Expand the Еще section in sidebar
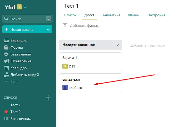Viewport: 193px width, 127px height. pyautogui.click(x=14, y=82)
